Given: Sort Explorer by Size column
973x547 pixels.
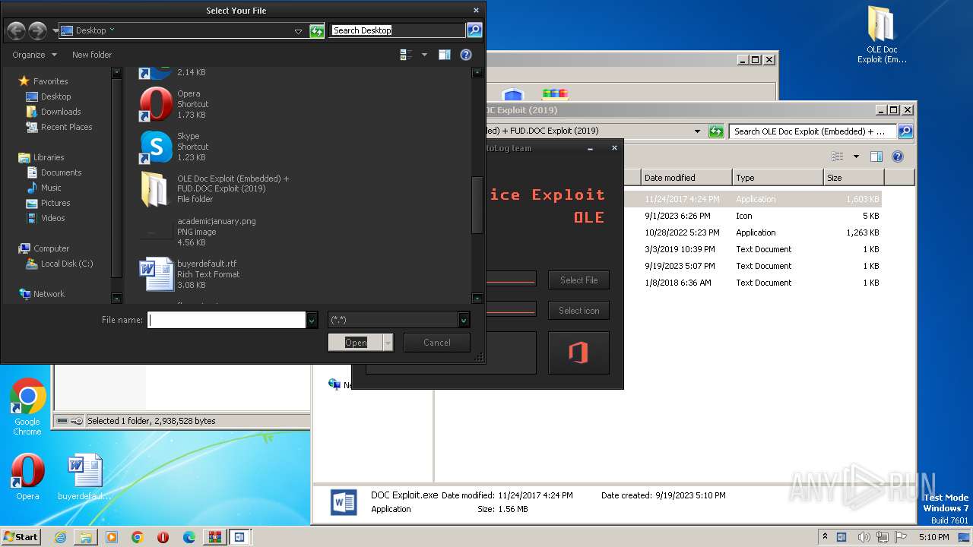Looking at the screenshot, I should point(854,178).
